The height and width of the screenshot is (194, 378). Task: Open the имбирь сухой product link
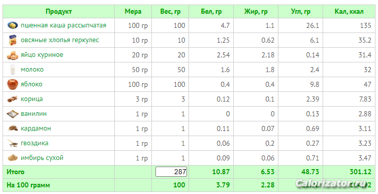click(42, 158)
